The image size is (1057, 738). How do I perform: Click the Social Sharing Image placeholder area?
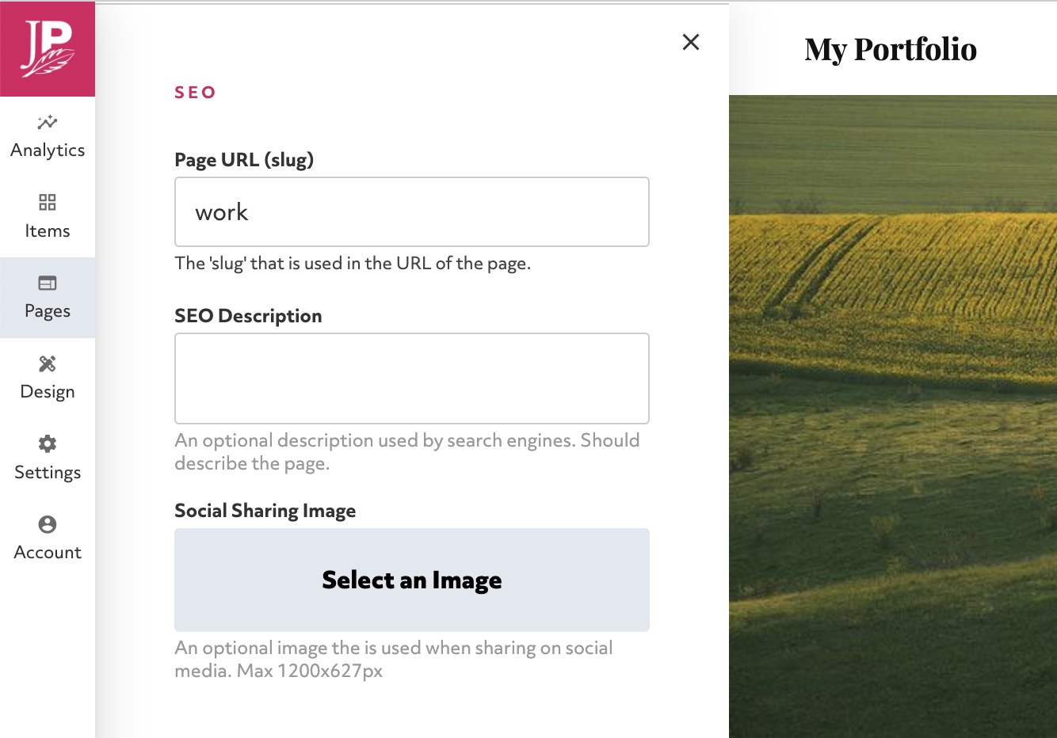(411, 580)
